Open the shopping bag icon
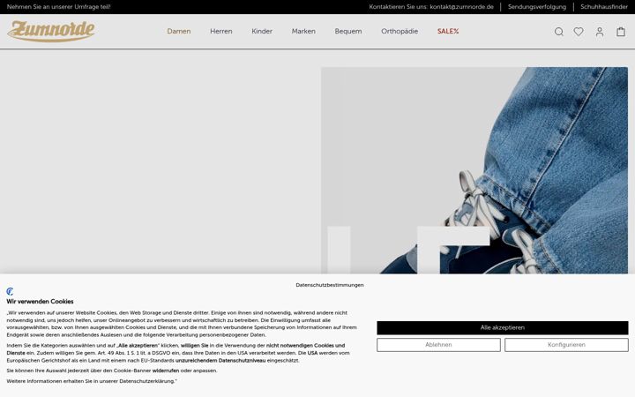The width and height of the screenshot is (635, 397). coord(621,32)
